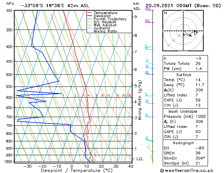Click the surface Dewp value 11.7
The height and width of the screenshot is (173, 224).
tap(200, 85)
